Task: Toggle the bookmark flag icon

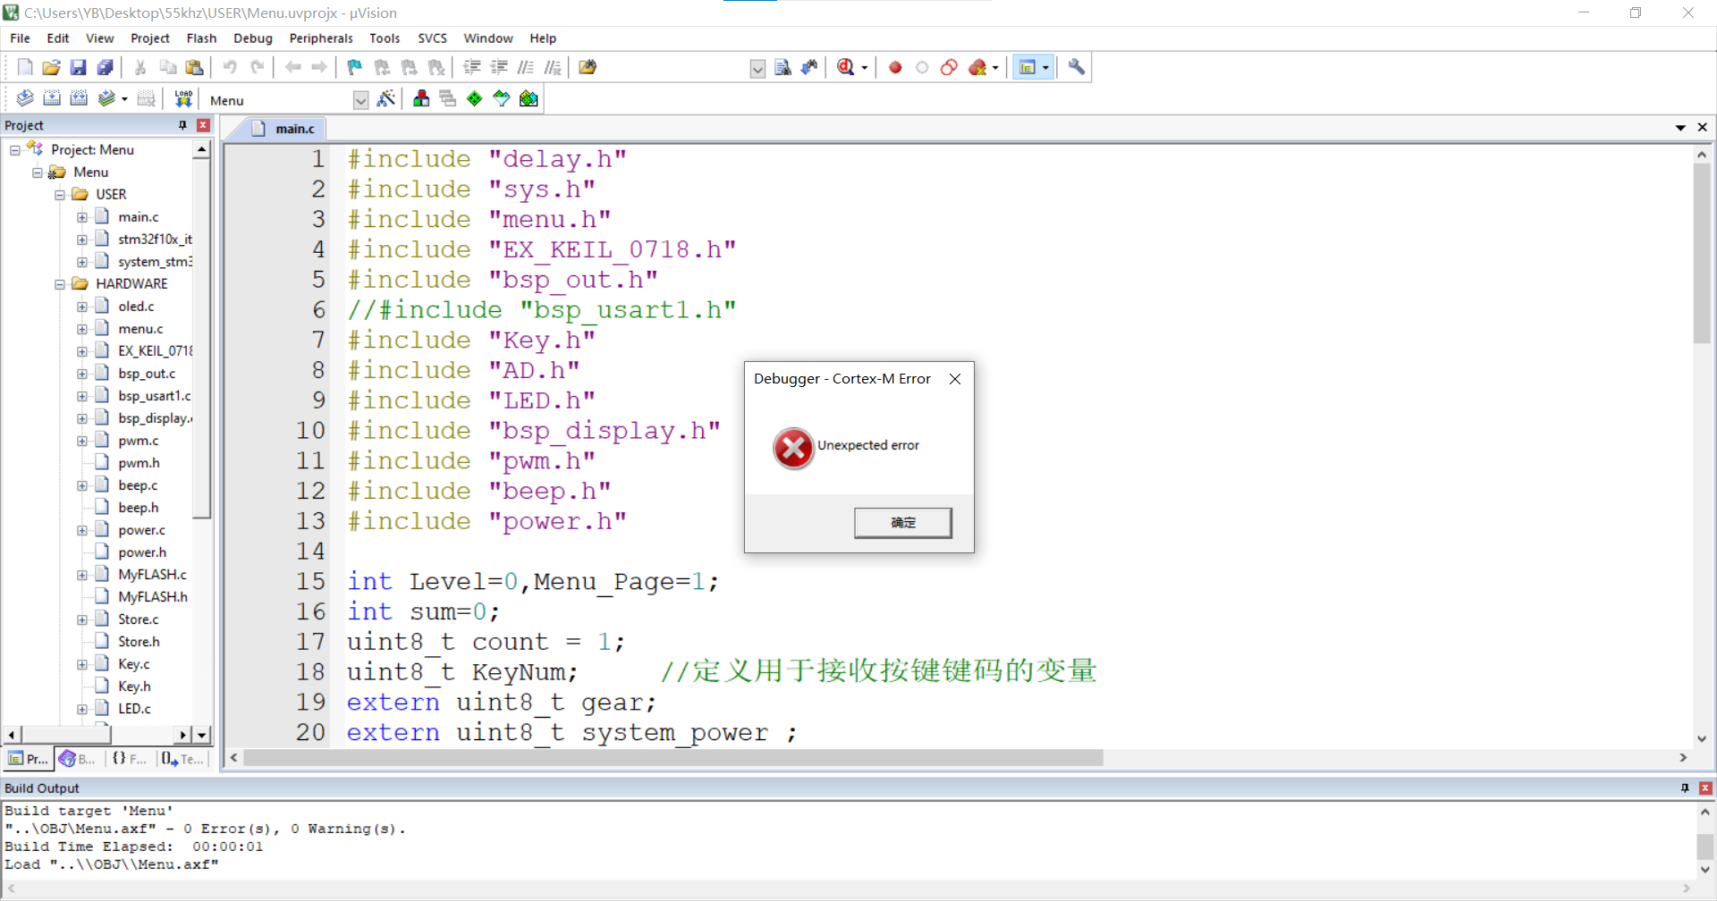Action: click(355, 67)
